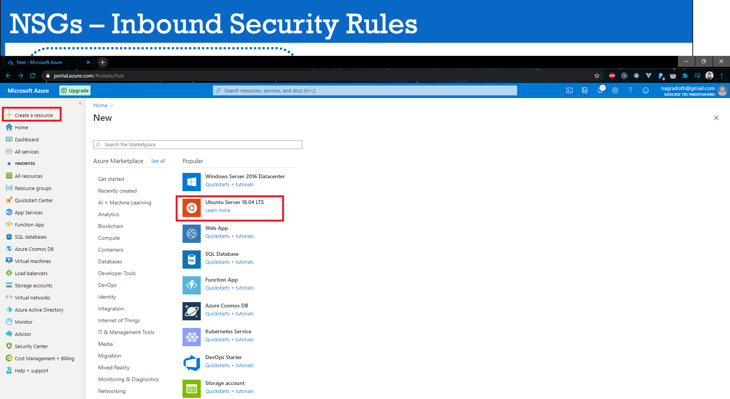Click in the Search the Marketplace field
730x399 pixels.
point(198,144)
